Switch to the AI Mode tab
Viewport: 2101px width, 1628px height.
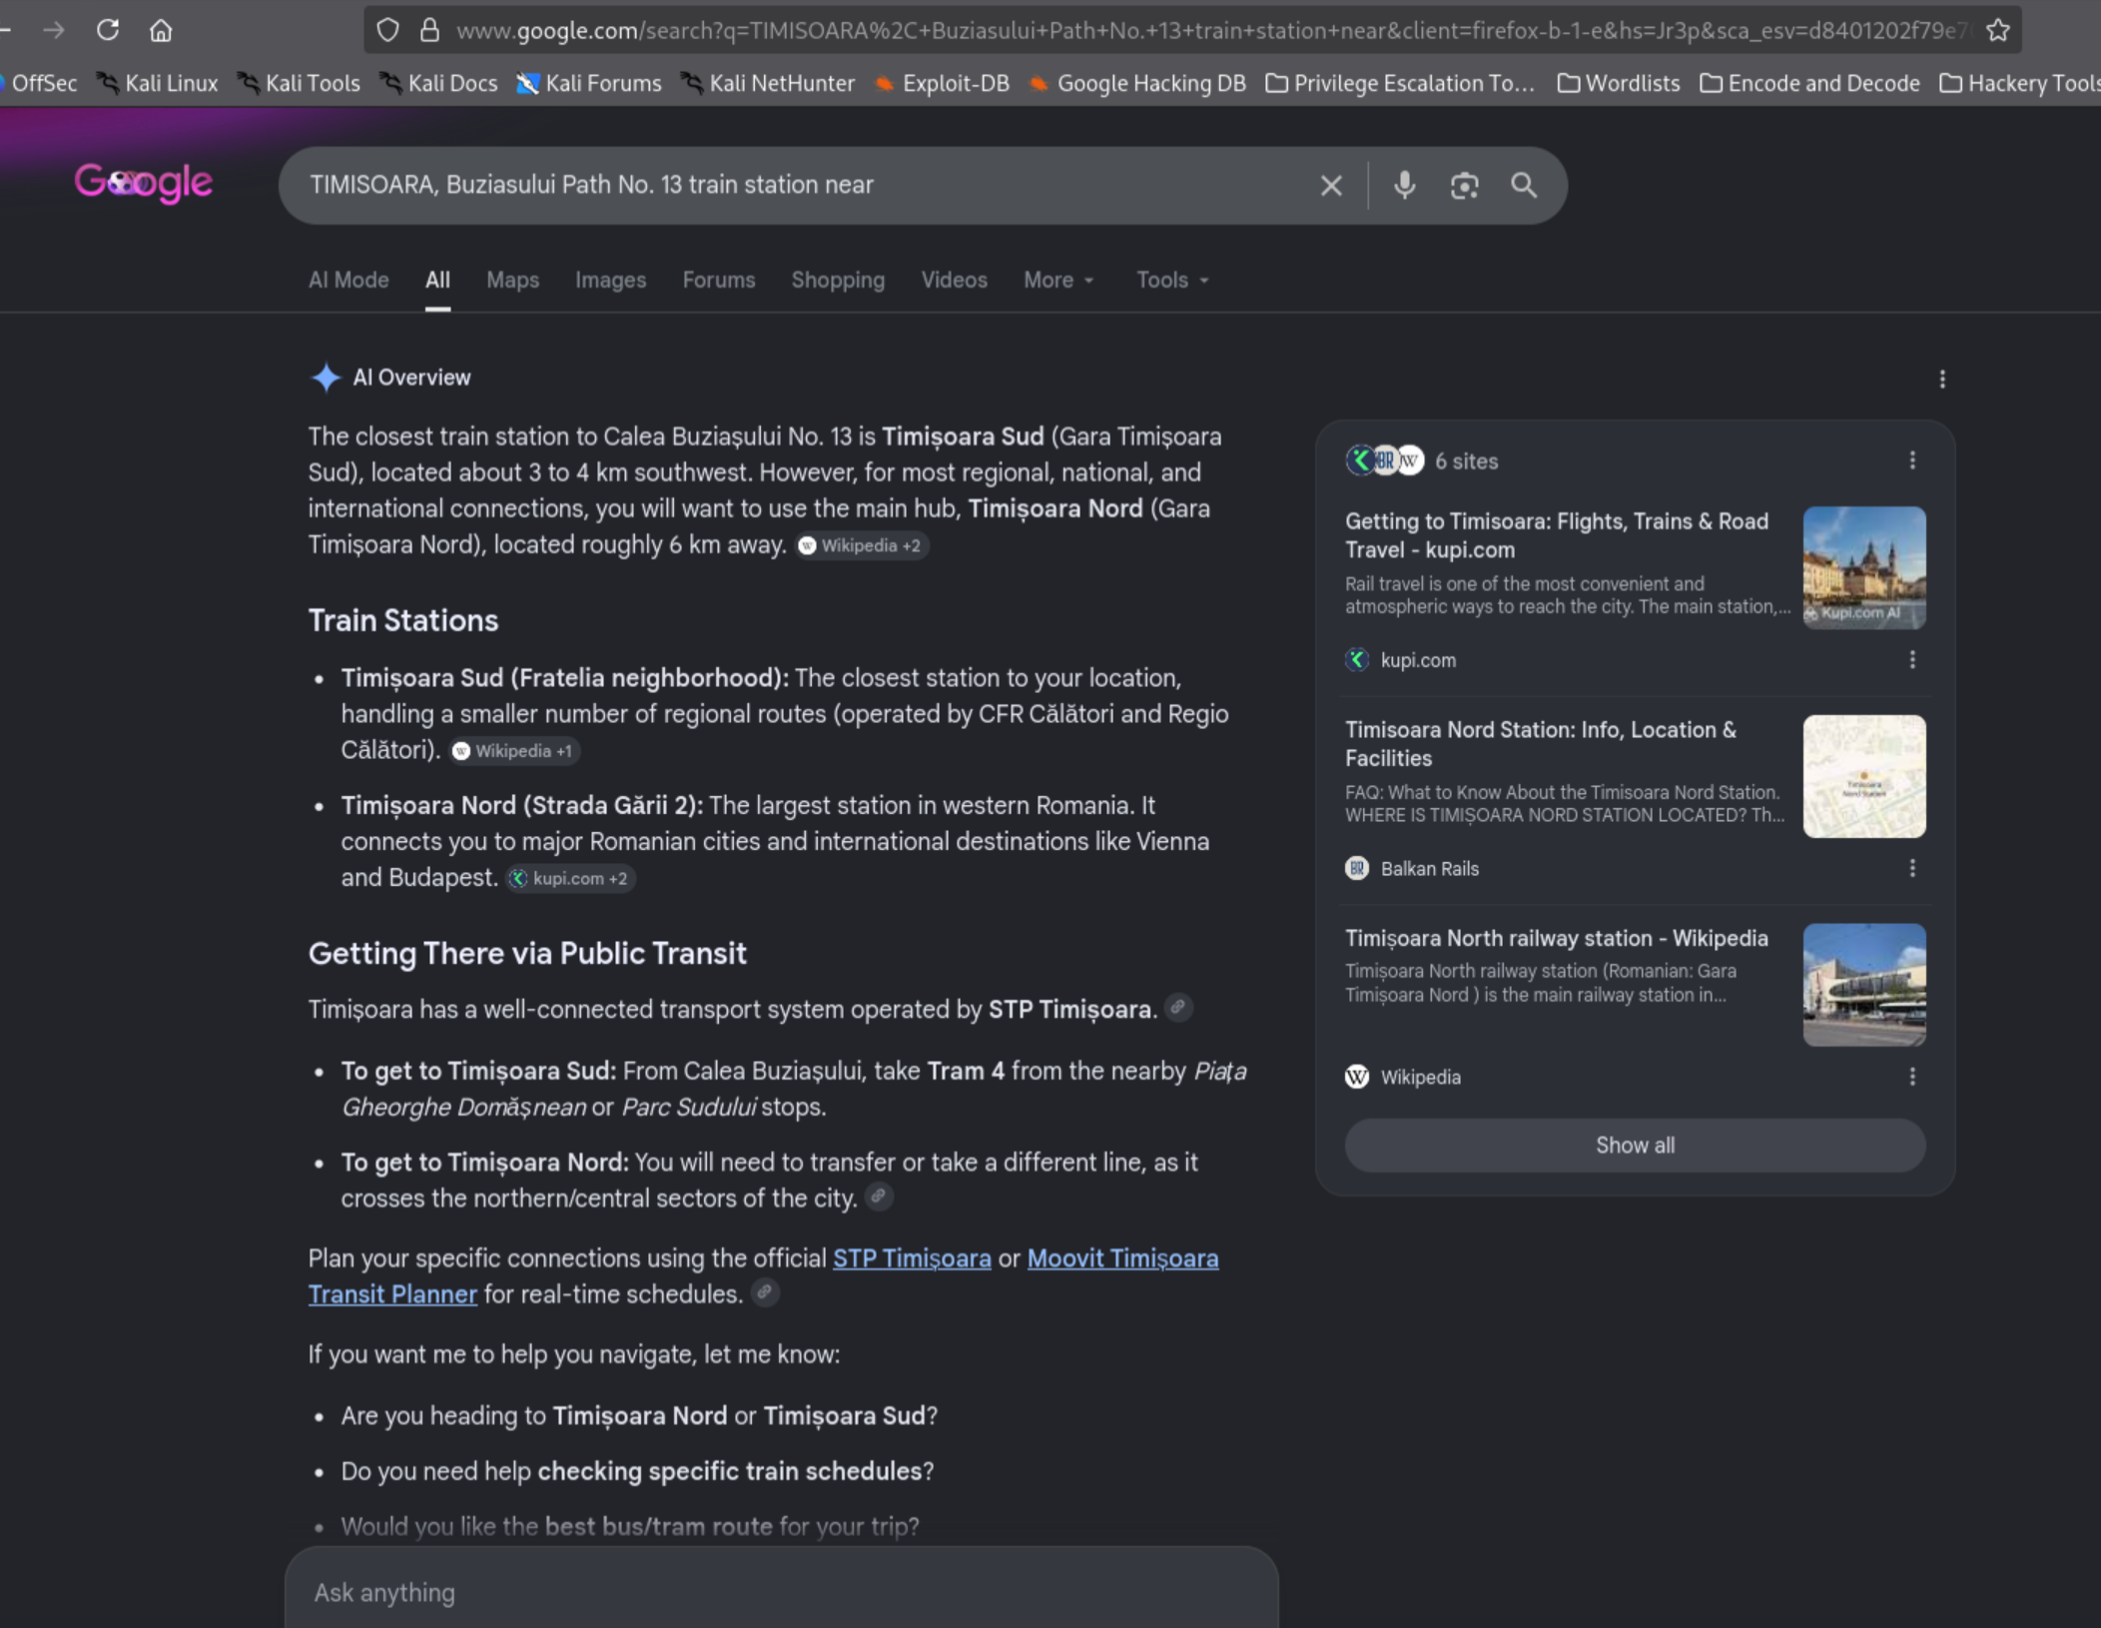[349, 280]
